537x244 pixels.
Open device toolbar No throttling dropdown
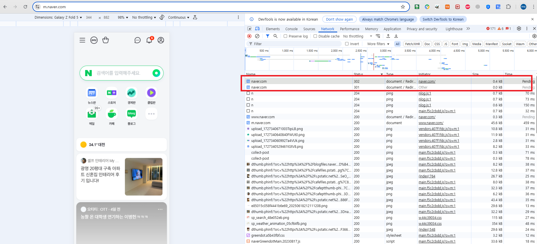click(144, 17)
